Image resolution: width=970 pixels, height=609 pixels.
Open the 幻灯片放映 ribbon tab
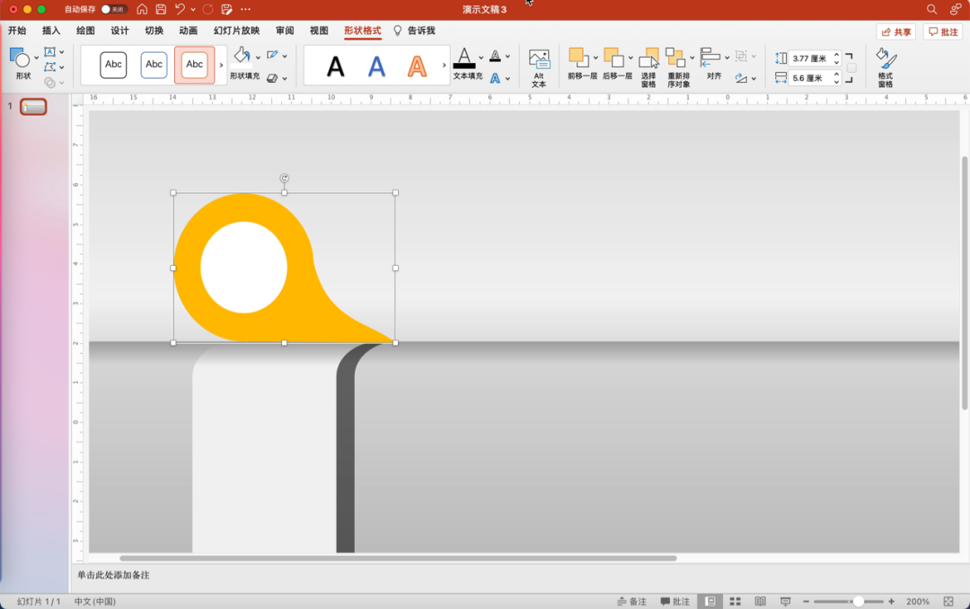[236, 31]
